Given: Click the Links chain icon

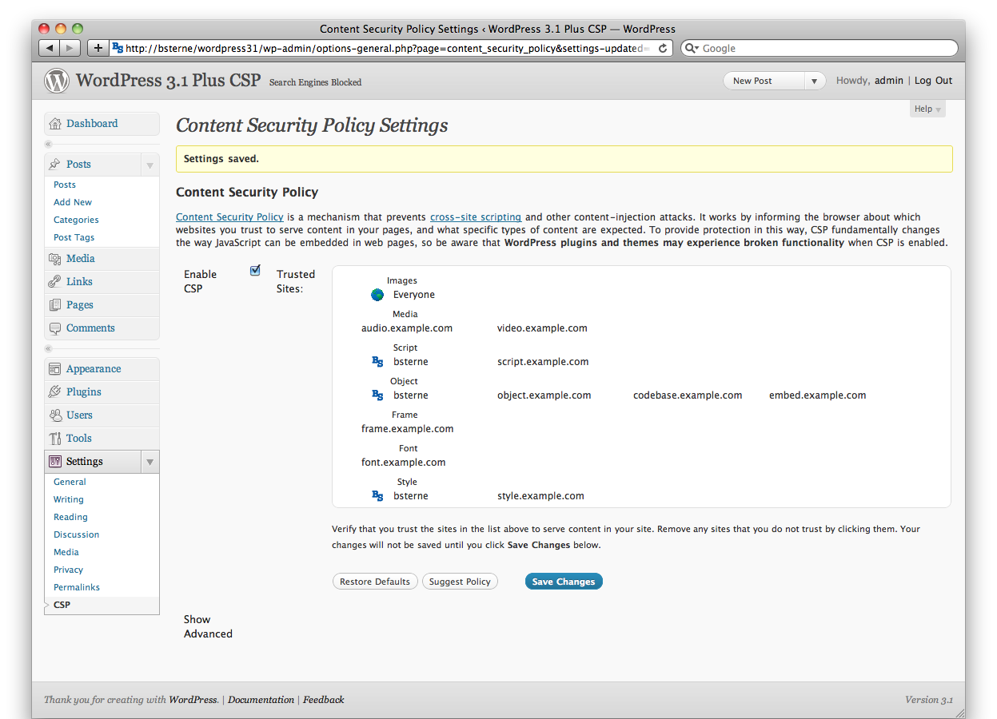Looking at the screenshot, I should pos(54,282).
